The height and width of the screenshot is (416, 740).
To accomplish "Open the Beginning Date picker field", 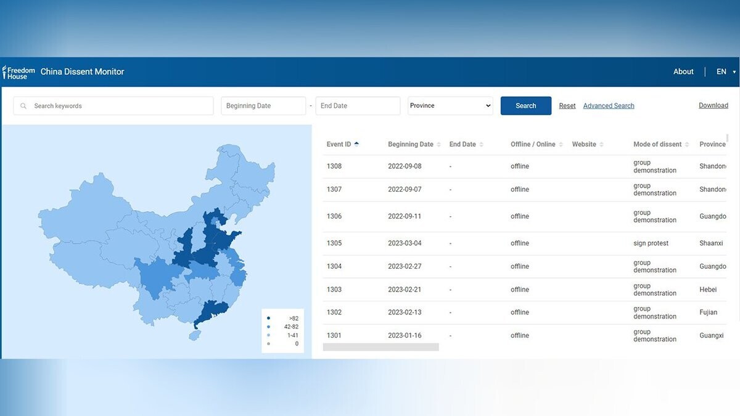I will pos(263,106).
